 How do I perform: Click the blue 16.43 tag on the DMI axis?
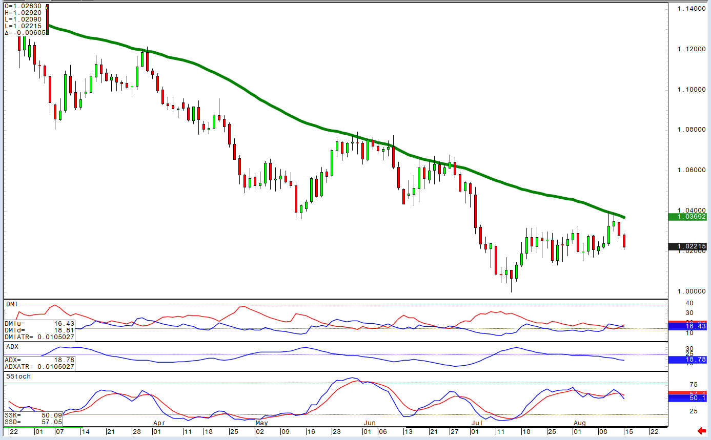(687, 326)
